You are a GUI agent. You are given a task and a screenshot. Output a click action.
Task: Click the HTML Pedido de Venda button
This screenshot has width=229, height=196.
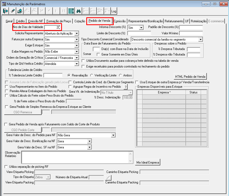(x=190, y=77)
